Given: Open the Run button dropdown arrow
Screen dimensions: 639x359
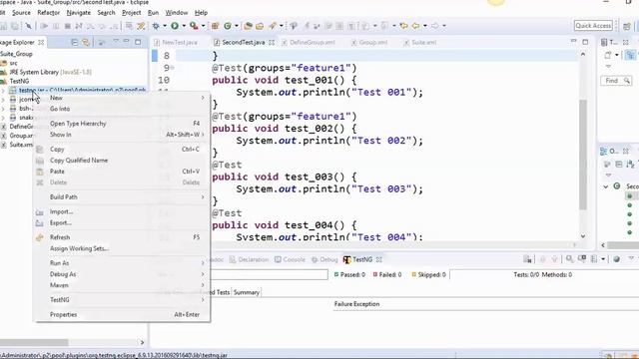Looking at the screenshot, I should point(184,26).
